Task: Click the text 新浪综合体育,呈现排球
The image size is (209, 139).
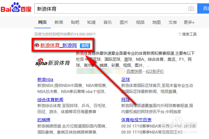Action: (72, 109)
